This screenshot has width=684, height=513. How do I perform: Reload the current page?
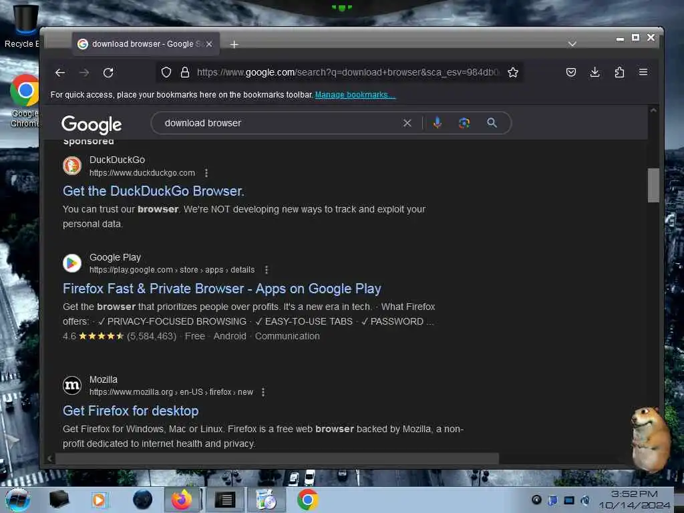pos(108,72)
